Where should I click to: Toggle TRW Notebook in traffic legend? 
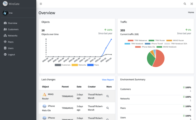(x=134, y=44)
